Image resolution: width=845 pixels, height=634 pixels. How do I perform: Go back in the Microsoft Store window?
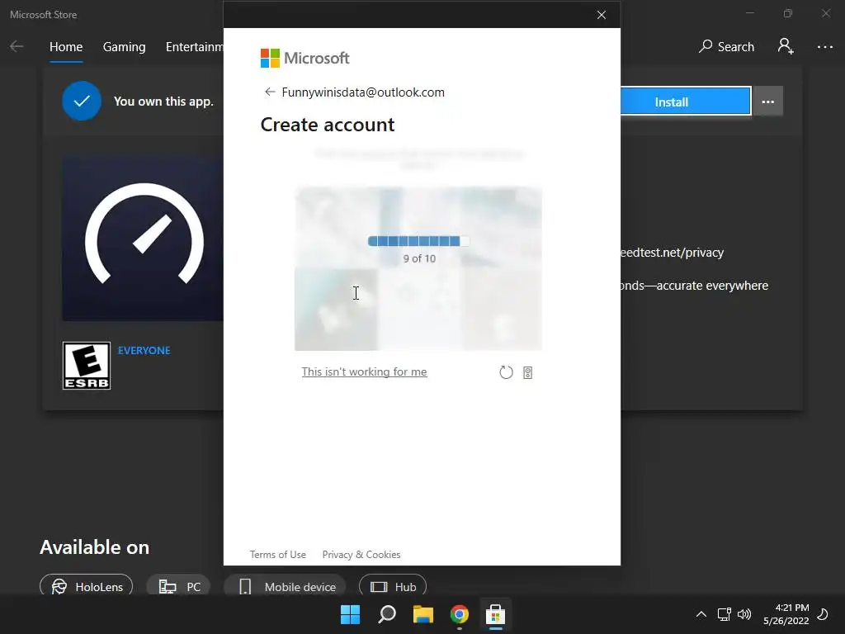point(17,46)
